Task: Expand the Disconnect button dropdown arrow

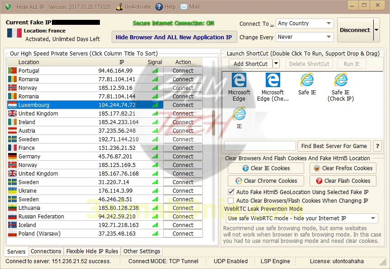Action: 376,30
